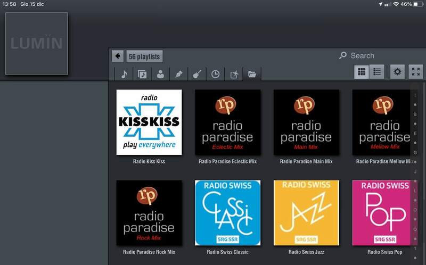Click the 56 playlists label button
Viewport: 426px width, 265px height.
pos(144,56)
